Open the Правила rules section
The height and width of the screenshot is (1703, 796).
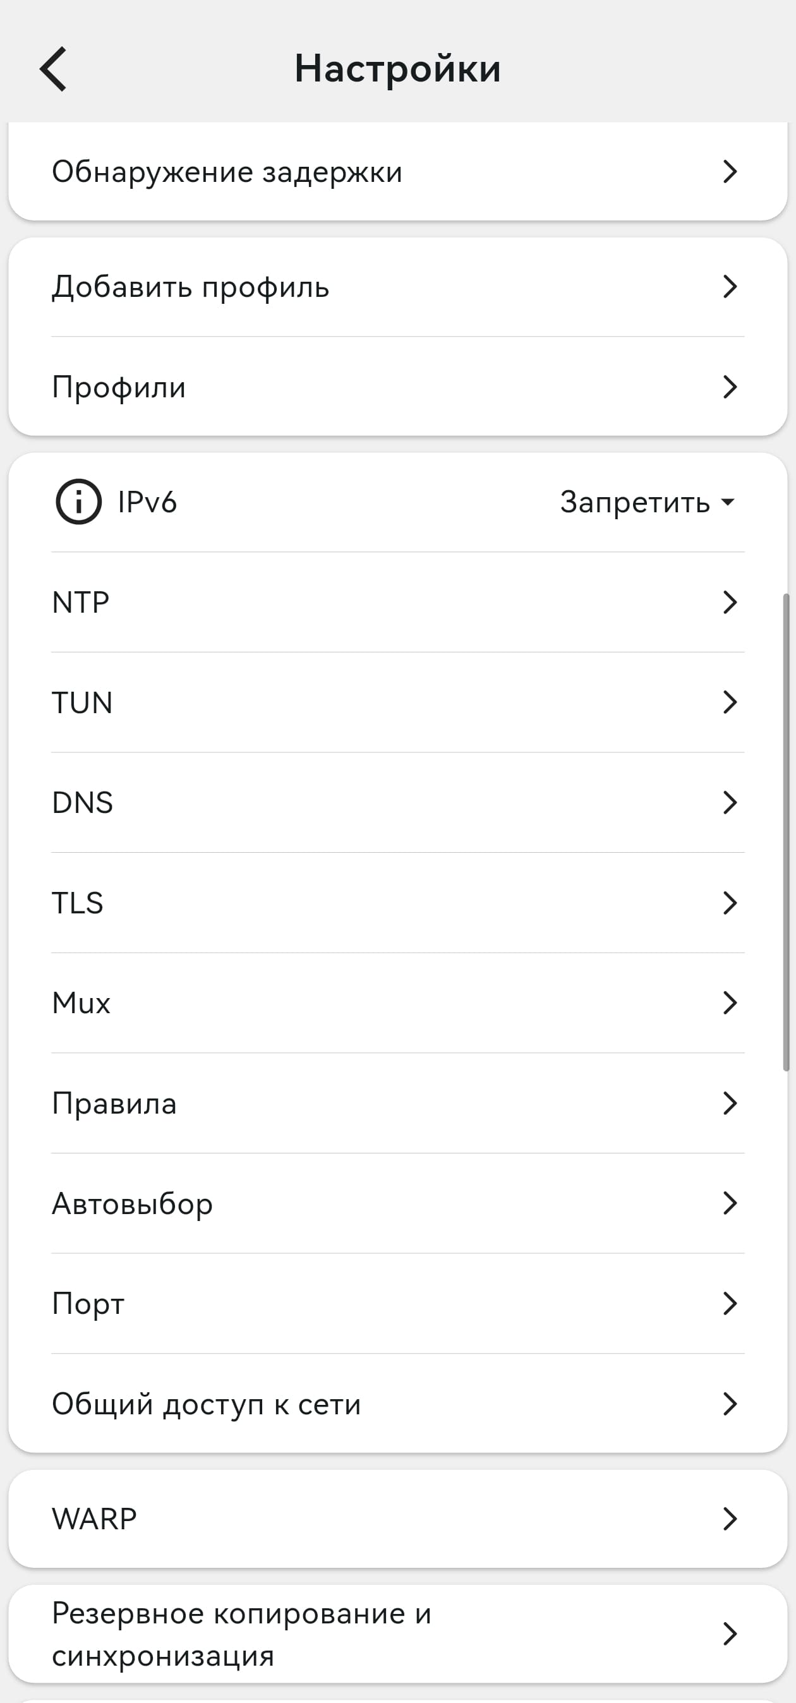tap(397, 1103)
